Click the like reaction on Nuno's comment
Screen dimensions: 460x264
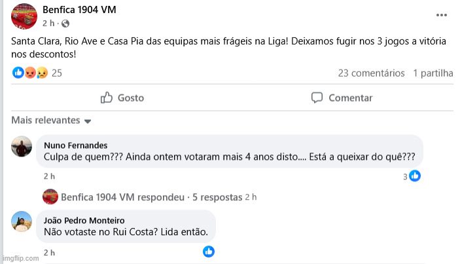[414, 176]
